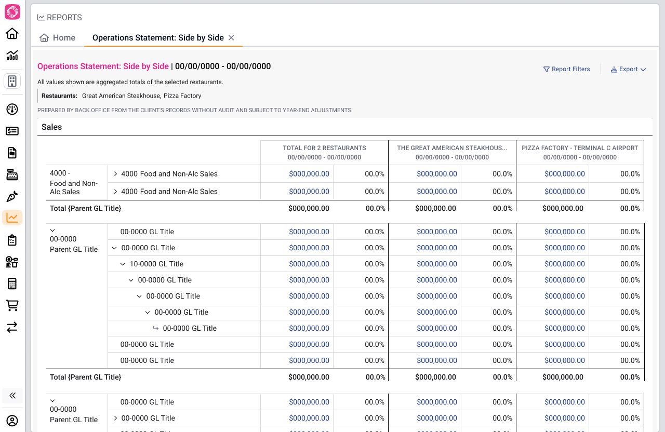Collapse the first 00-0000 Parent GL Title group

pos(52,230)
